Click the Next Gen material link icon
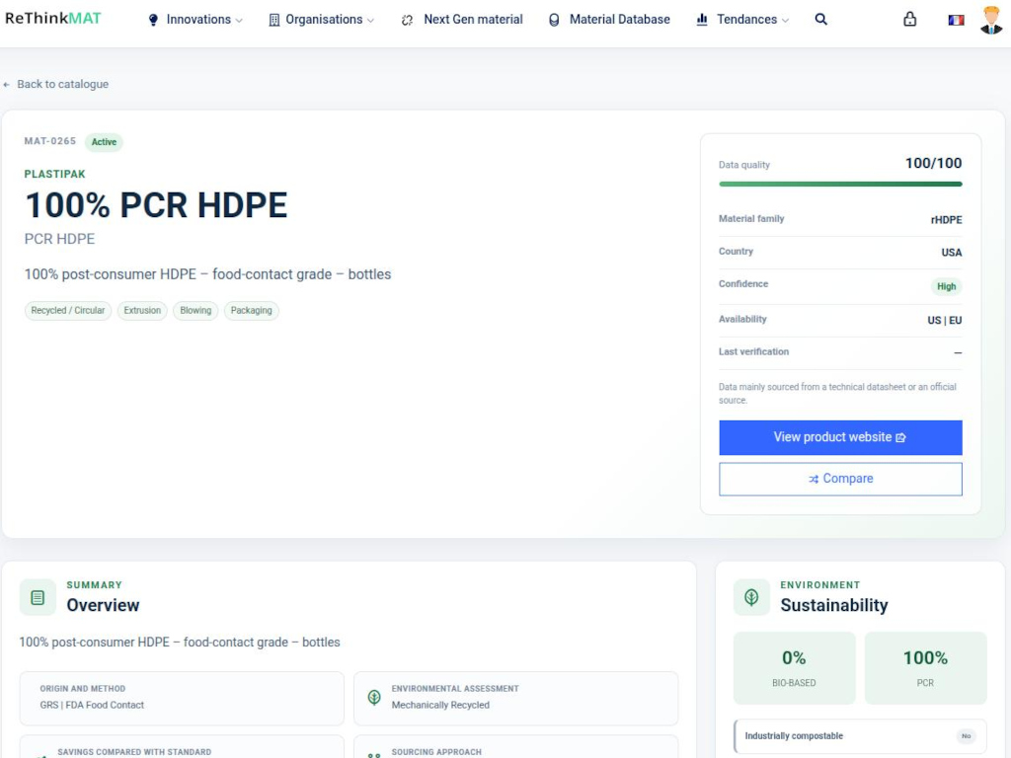 pos(407,20)
